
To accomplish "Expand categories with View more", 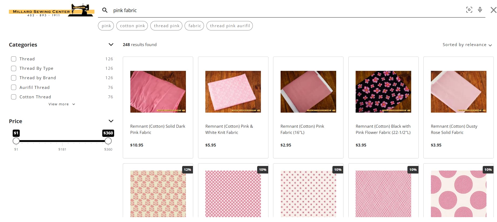I will coord(62,104).
